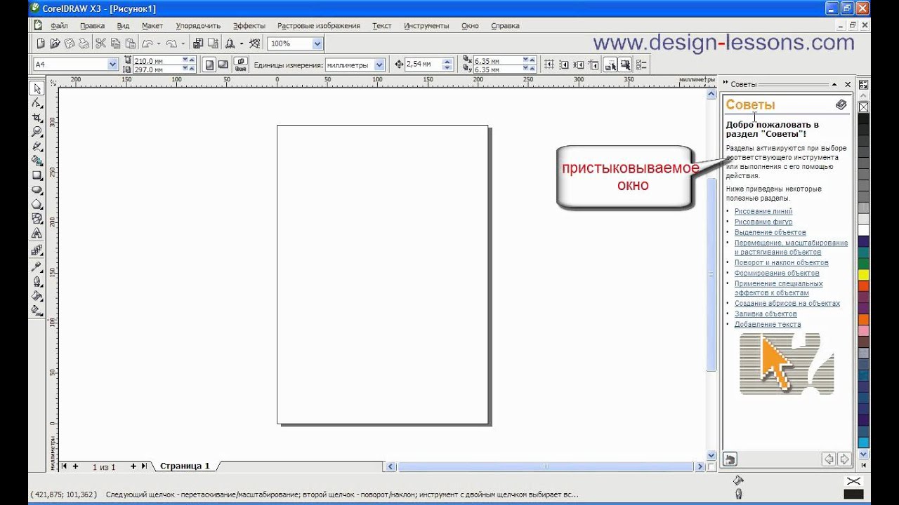Toggle Treat as filled option
Screen dimensions: 899x505
[x=625, y=65]
